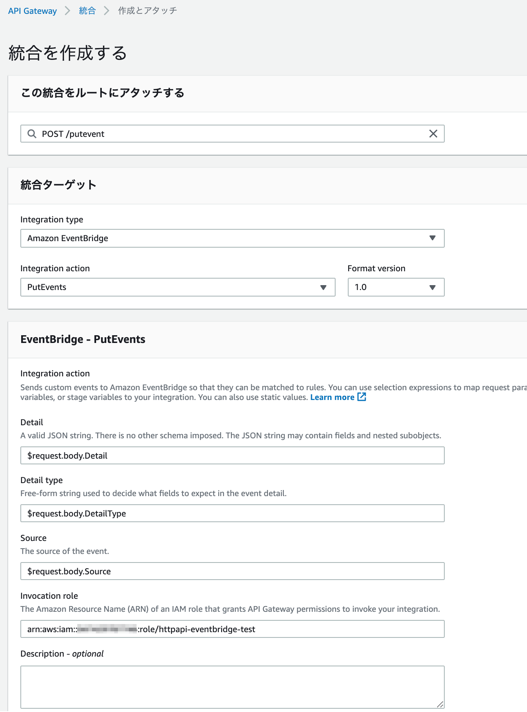Click the Invocation role ARN field
The image size is (527, 712).
click(232, 629)
